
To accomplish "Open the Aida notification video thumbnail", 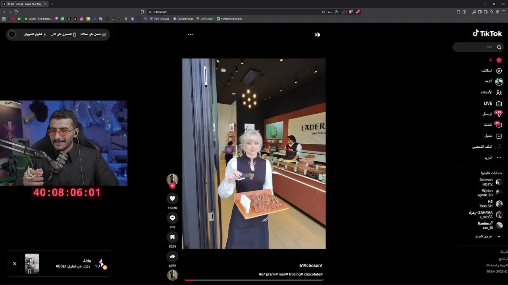I will coord(32,264).
